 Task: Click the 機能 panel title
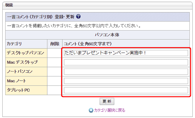pos(9,5)
